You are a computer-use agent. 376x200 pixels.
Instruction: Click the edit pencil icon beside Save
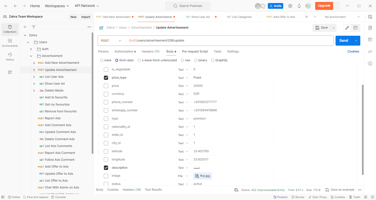click(347, 28)
